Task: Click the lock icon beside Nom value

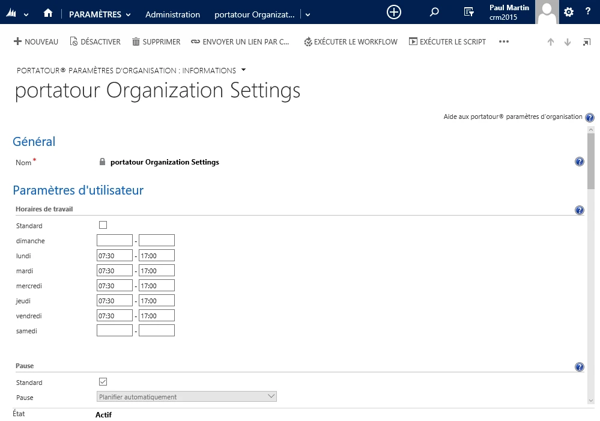Action: point(102,162)
